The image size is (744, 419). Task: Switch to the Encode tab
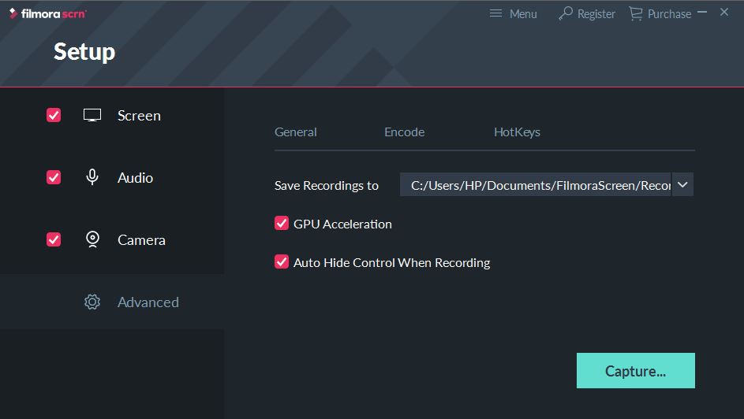pos(404,132)
